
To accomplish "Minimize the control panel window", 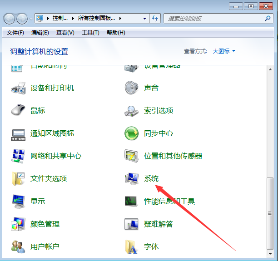I will click(x=236, y=6).
